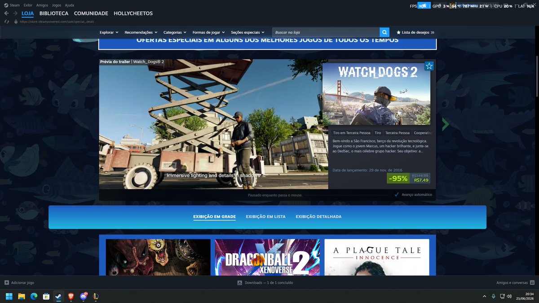539x303 pixels.
Task: Open Brave browser from the taskbar
Action: [71, 296]
